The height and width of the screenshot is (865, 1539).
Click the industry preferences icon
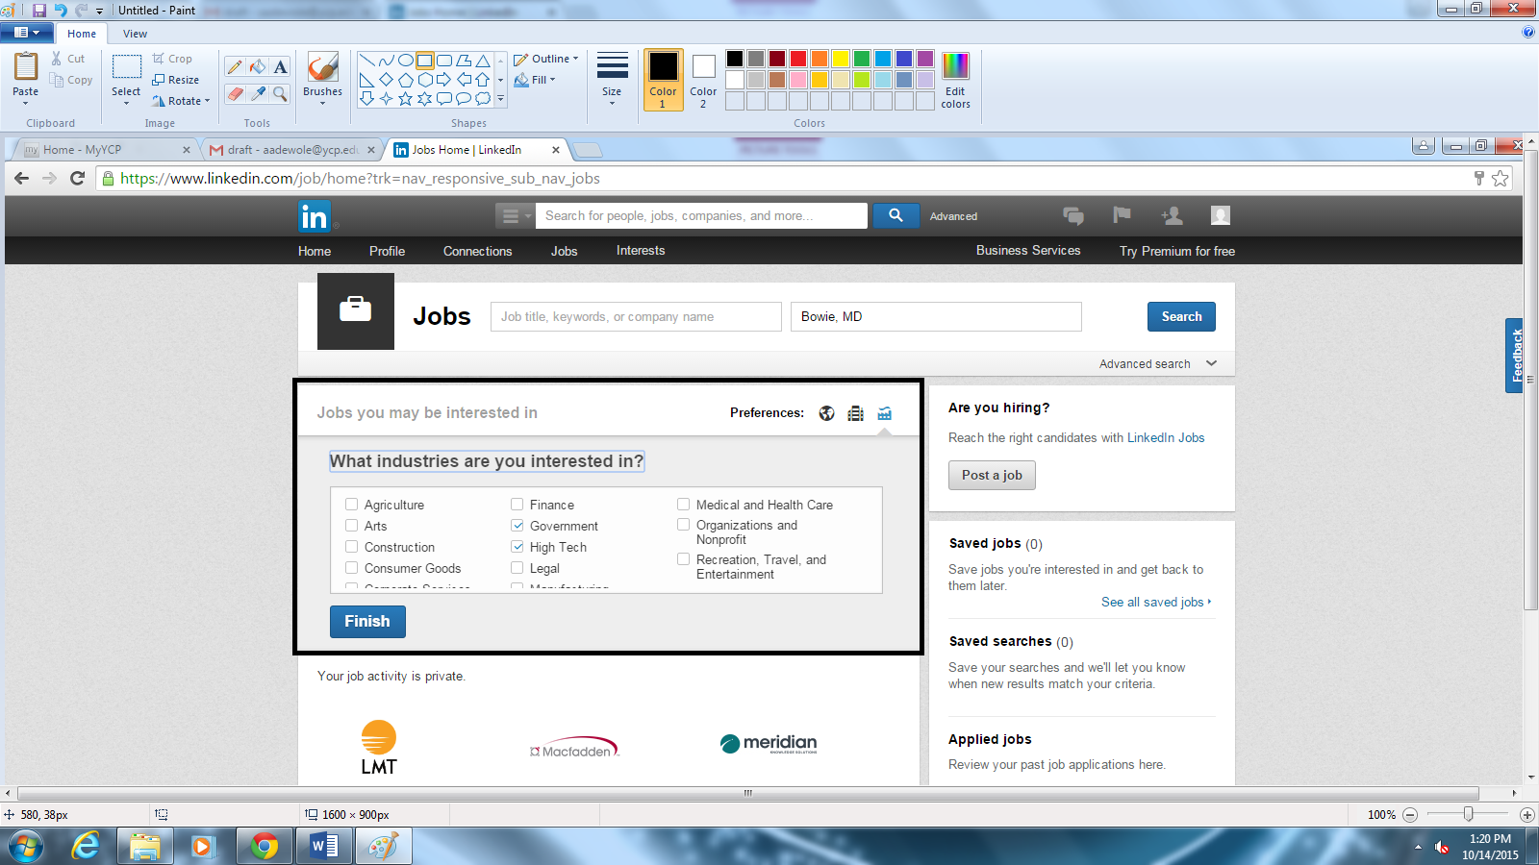tap(884, 413)
